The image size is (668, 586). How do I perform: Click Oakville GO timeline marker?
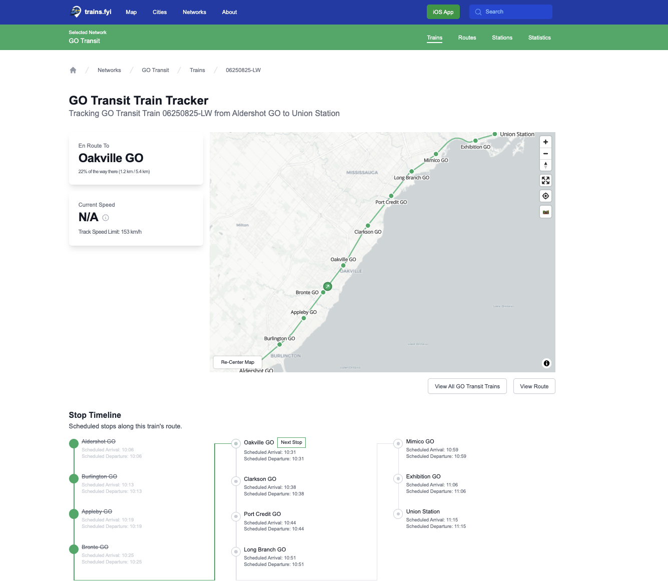[236, 443]
